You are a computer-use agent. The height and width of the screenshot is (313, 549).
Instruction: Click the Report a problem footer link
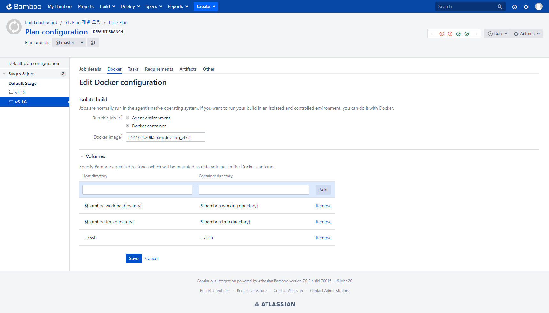click(215, 291)
